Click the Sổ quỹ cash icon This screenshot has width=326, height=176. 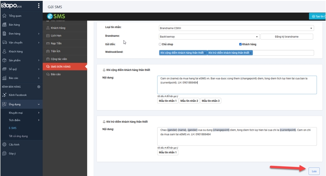pos(4,69)
